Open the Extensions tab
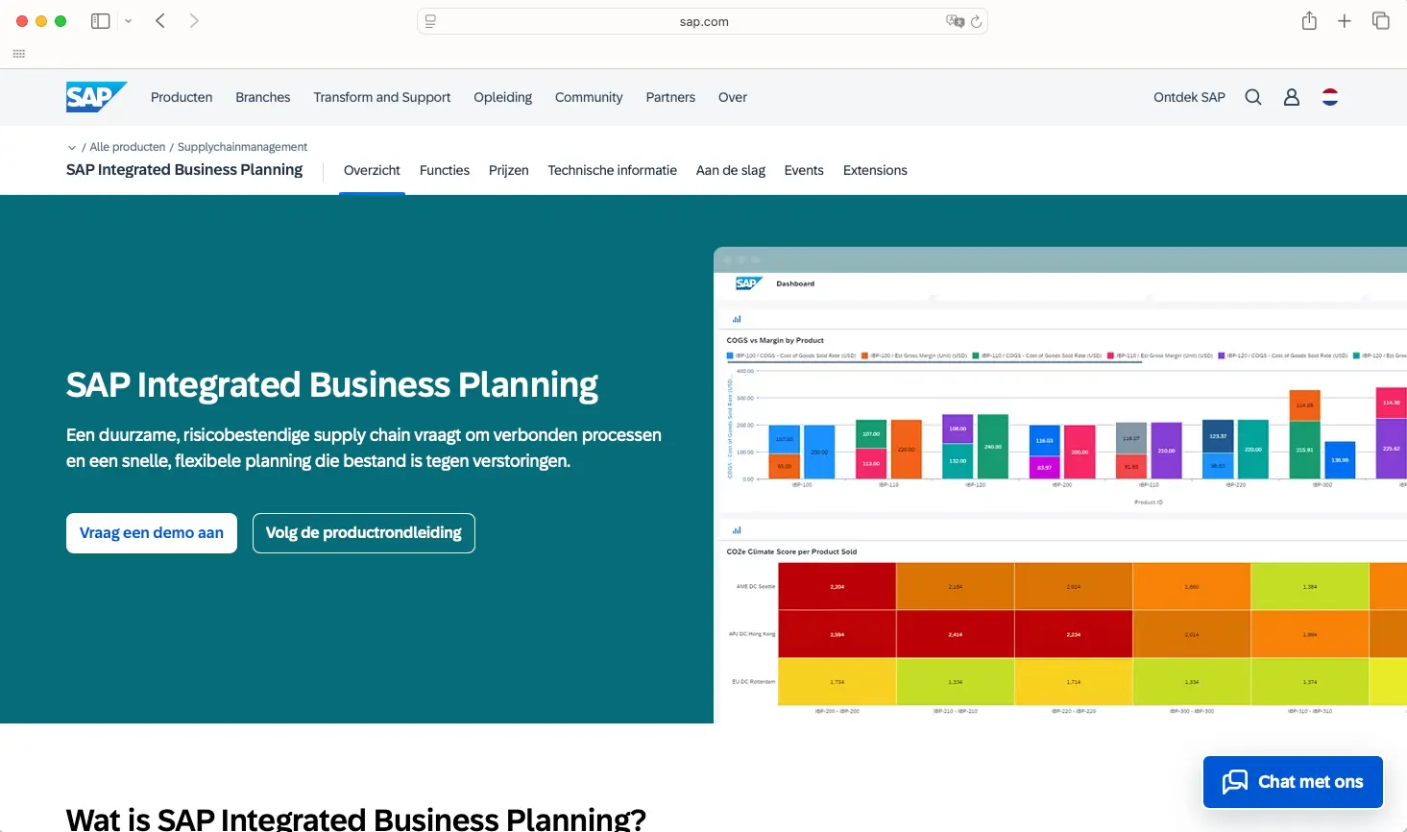This screenshot has height=832, width=1407. click(875, 170)
